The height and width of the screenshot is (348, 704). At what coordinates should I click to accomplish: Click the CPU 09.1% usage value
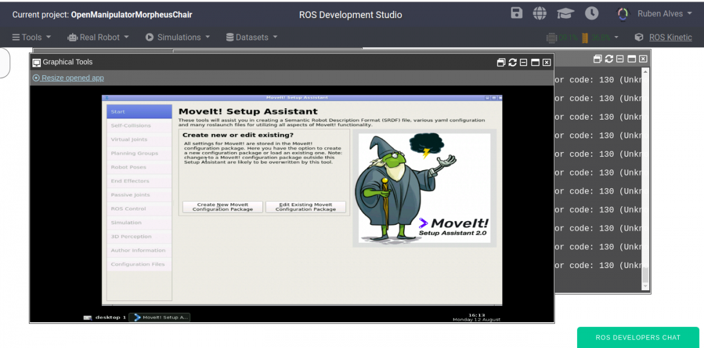(x=569, y=38)
